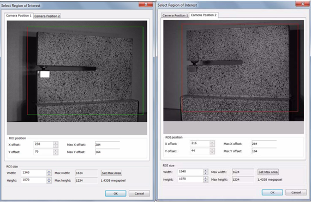
Task: Click the Y offset field showing 44
Action: coord(200,151)
